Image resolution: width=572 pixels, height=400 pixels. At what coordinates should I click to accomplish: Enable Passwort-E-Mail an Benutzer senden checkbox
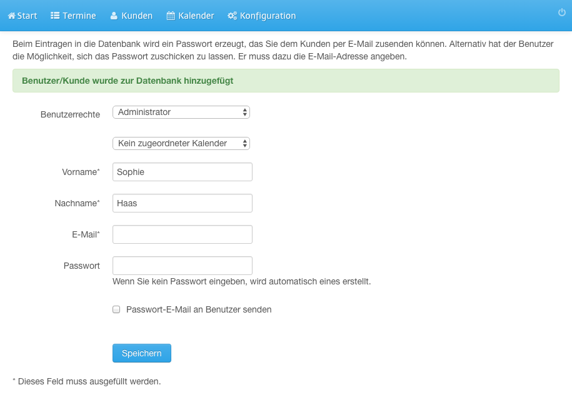tap(116, 309)
